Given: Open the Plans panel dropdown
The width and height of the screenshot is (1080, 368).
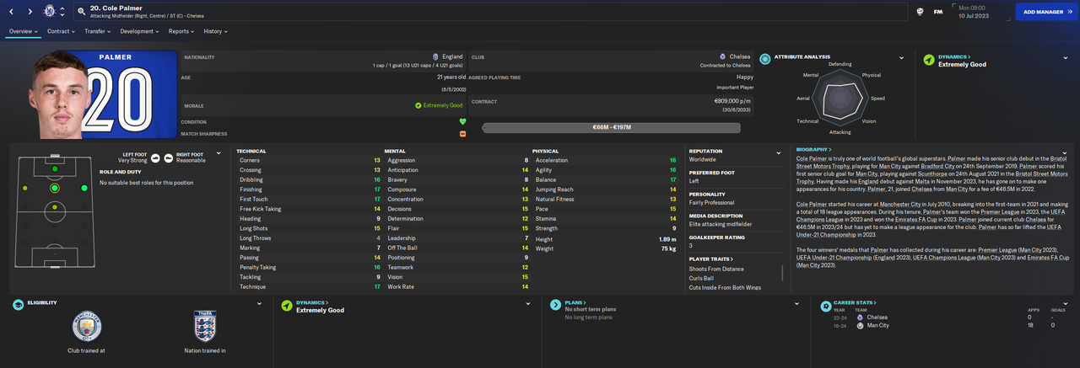Looking at the screenshot, I should pos(796,303).
